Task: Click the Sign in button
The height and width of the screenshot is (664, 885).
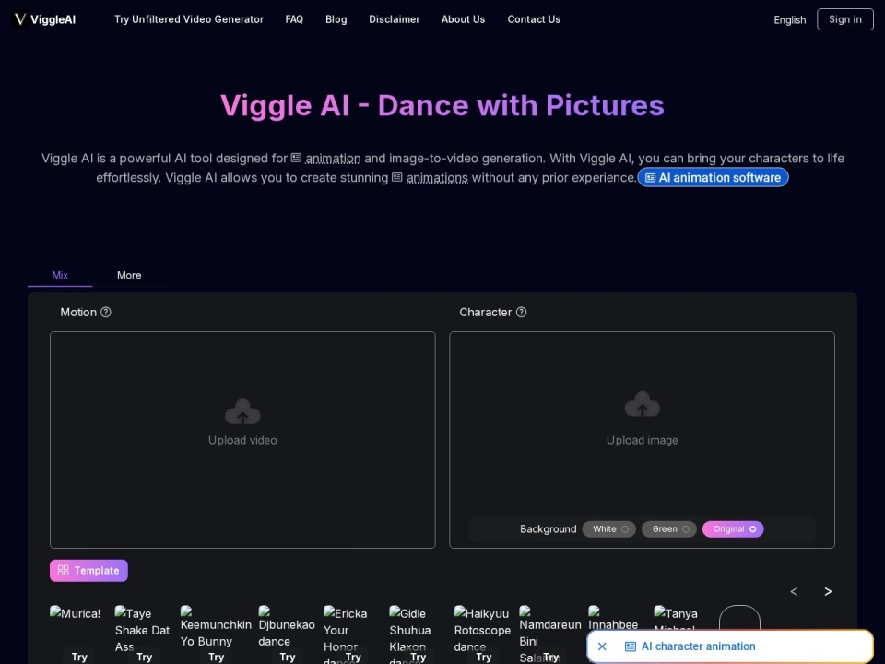Action: coord(845,19)
